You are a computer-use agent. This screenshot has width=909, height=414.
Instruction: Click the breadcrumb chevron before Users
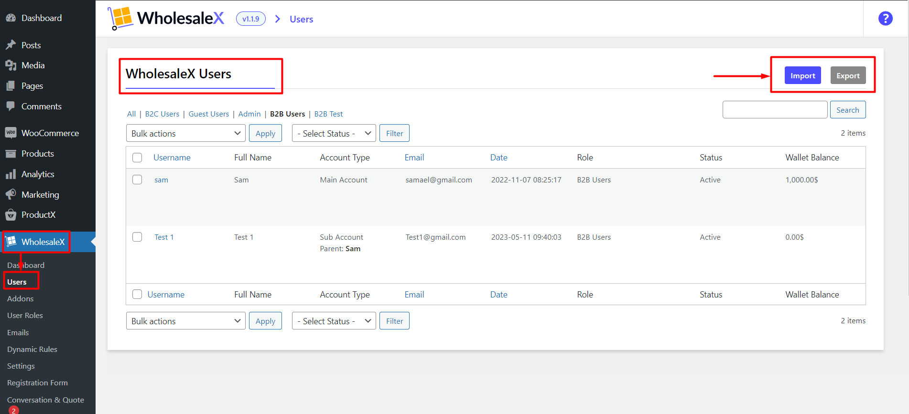(278, 19)
